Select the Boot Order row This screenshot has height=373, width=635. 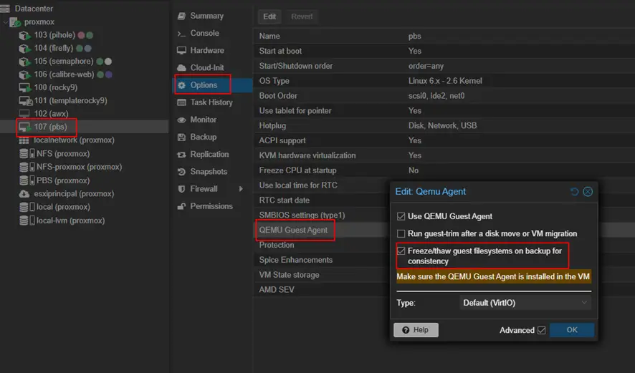coord(444,96)
